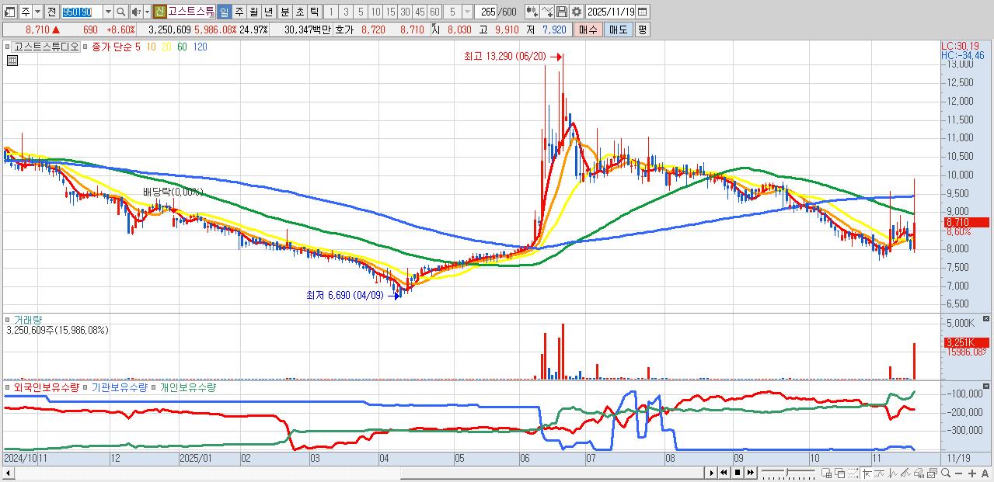994x482 pixels.
Task: Save chart with floppy disk icon
Action: [562, 12]
